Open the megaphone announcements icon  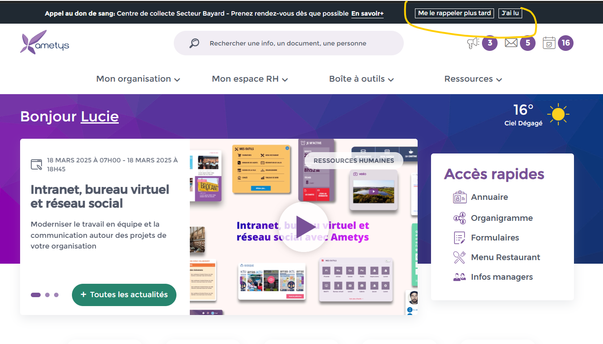[473, 43]
